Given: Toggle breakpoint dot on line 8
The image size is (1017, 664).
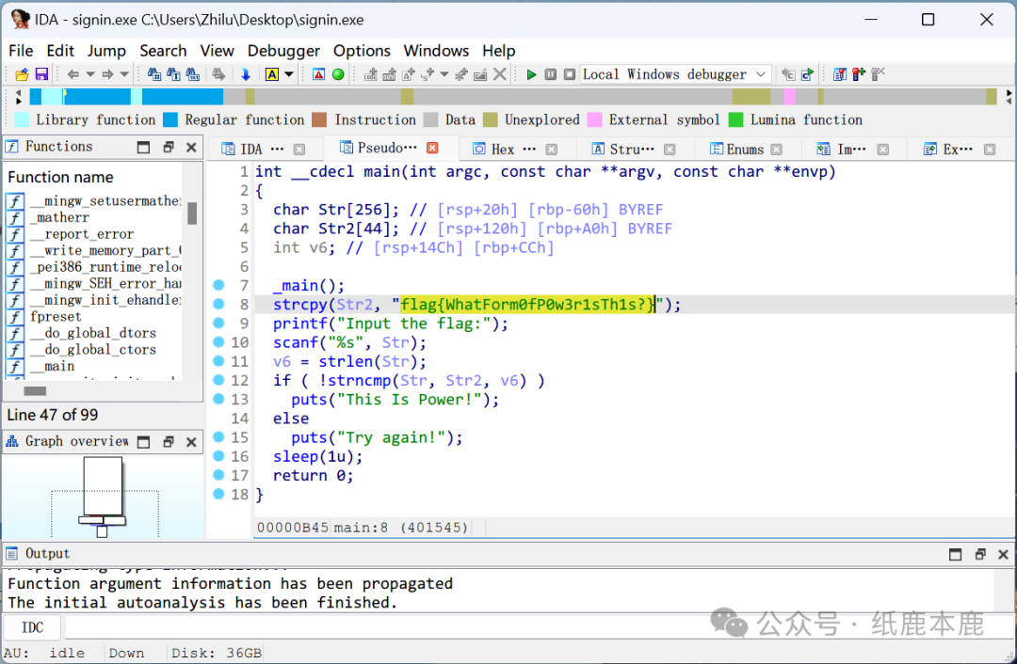Looking at the screenshot, I should 218,304.
